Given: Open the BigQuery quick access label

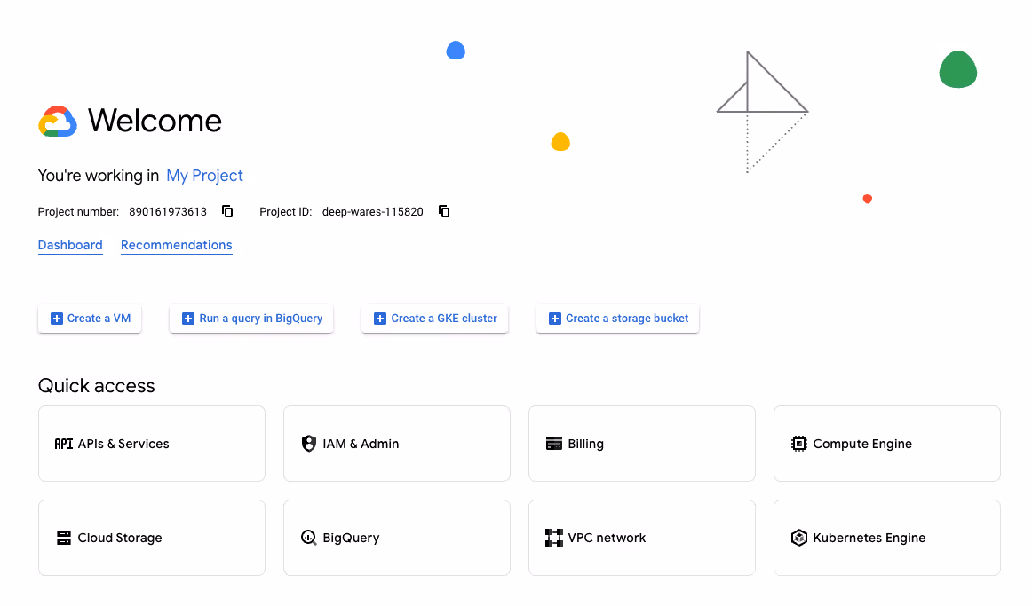Looking at the screenshot, I should pyautogui.click(x=351, y=538).
